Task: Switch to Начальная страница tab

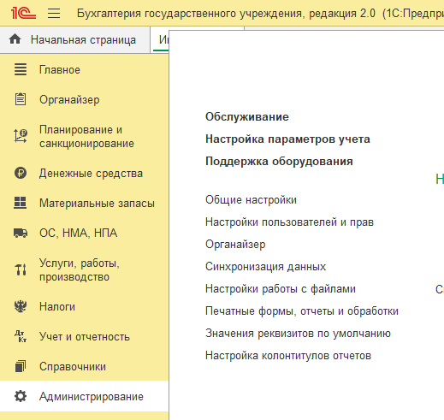Action: [x=74, y=39]
